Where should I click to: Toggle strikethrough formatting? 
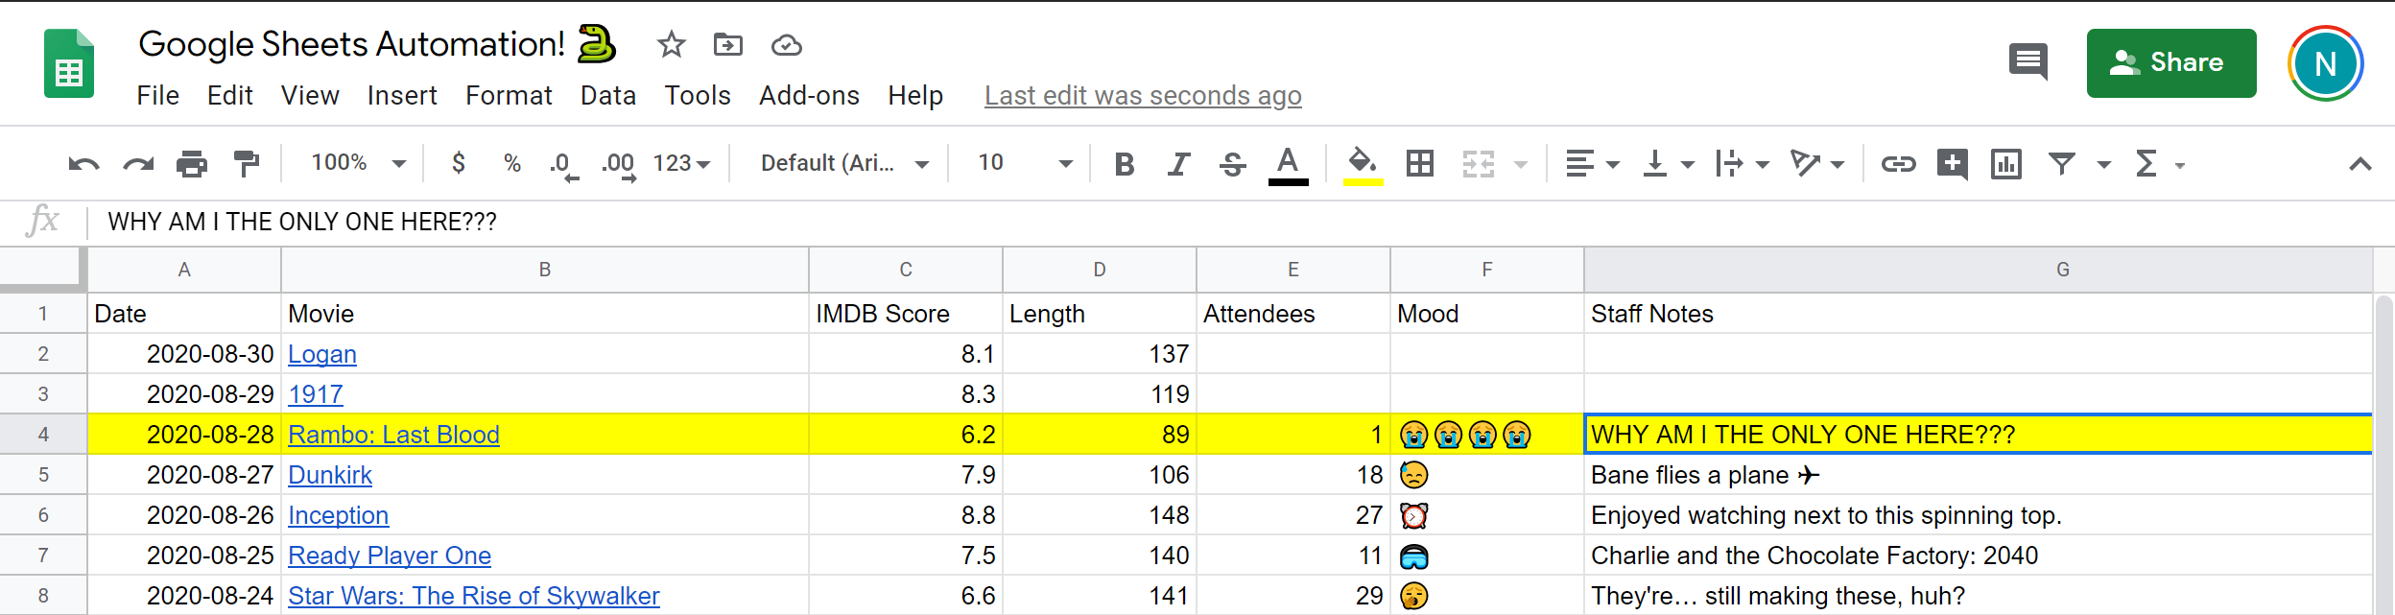coord(1233,164)
